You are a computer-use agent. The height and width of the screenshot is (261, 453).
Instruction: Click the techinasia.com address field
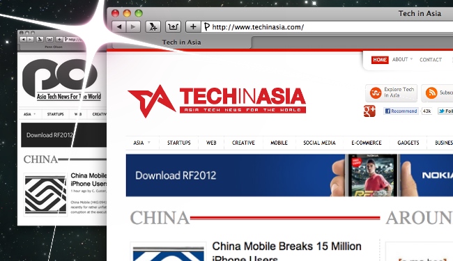326,27
